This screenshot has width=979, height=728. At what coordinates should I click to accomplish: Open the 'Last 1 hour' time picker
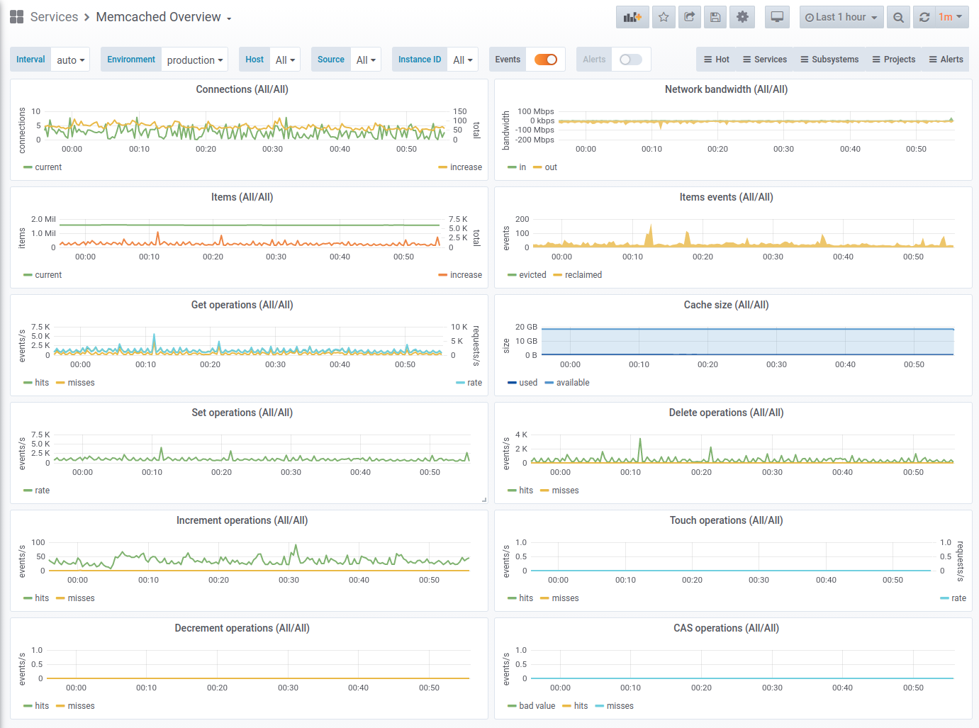[x=841, y=17]
